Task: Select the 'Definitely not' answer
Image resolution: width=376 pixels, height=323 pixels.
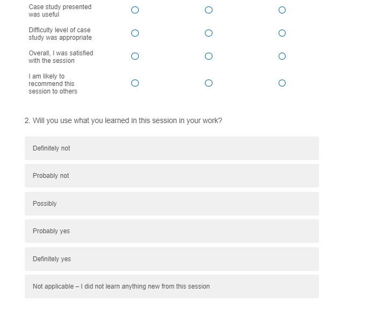Action: click(x=172, y=148)
